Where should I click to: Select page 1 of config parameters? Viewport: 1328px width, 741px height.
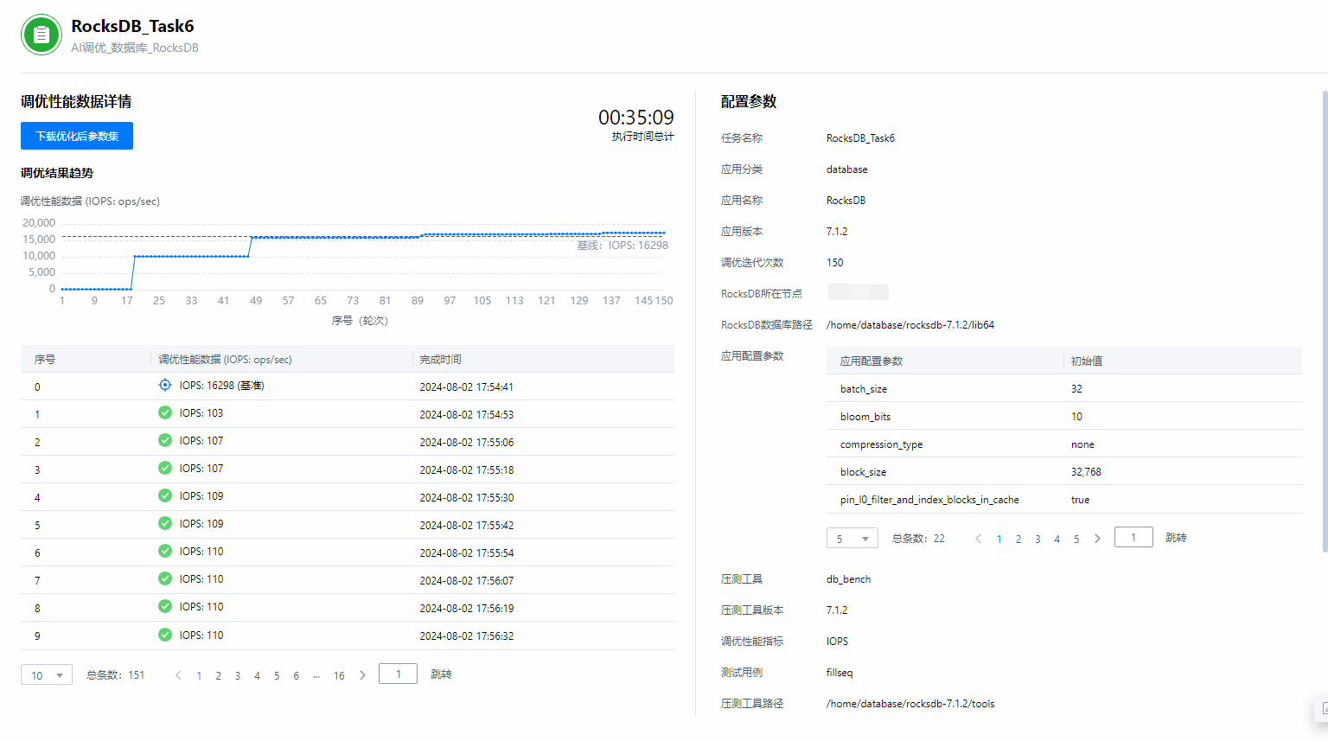999,540
